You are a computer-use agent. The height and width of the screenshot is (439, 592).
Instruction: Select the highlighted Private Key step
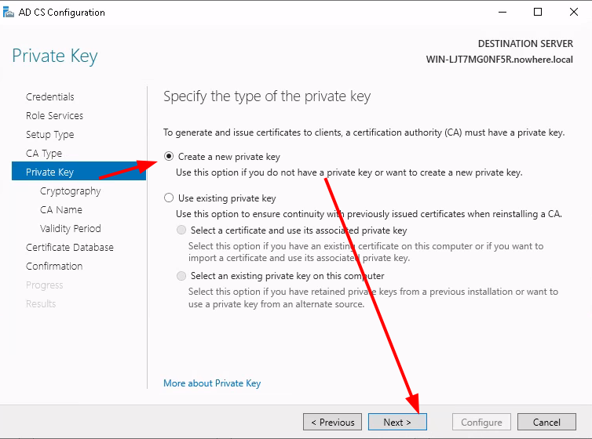tap(79, 171)
